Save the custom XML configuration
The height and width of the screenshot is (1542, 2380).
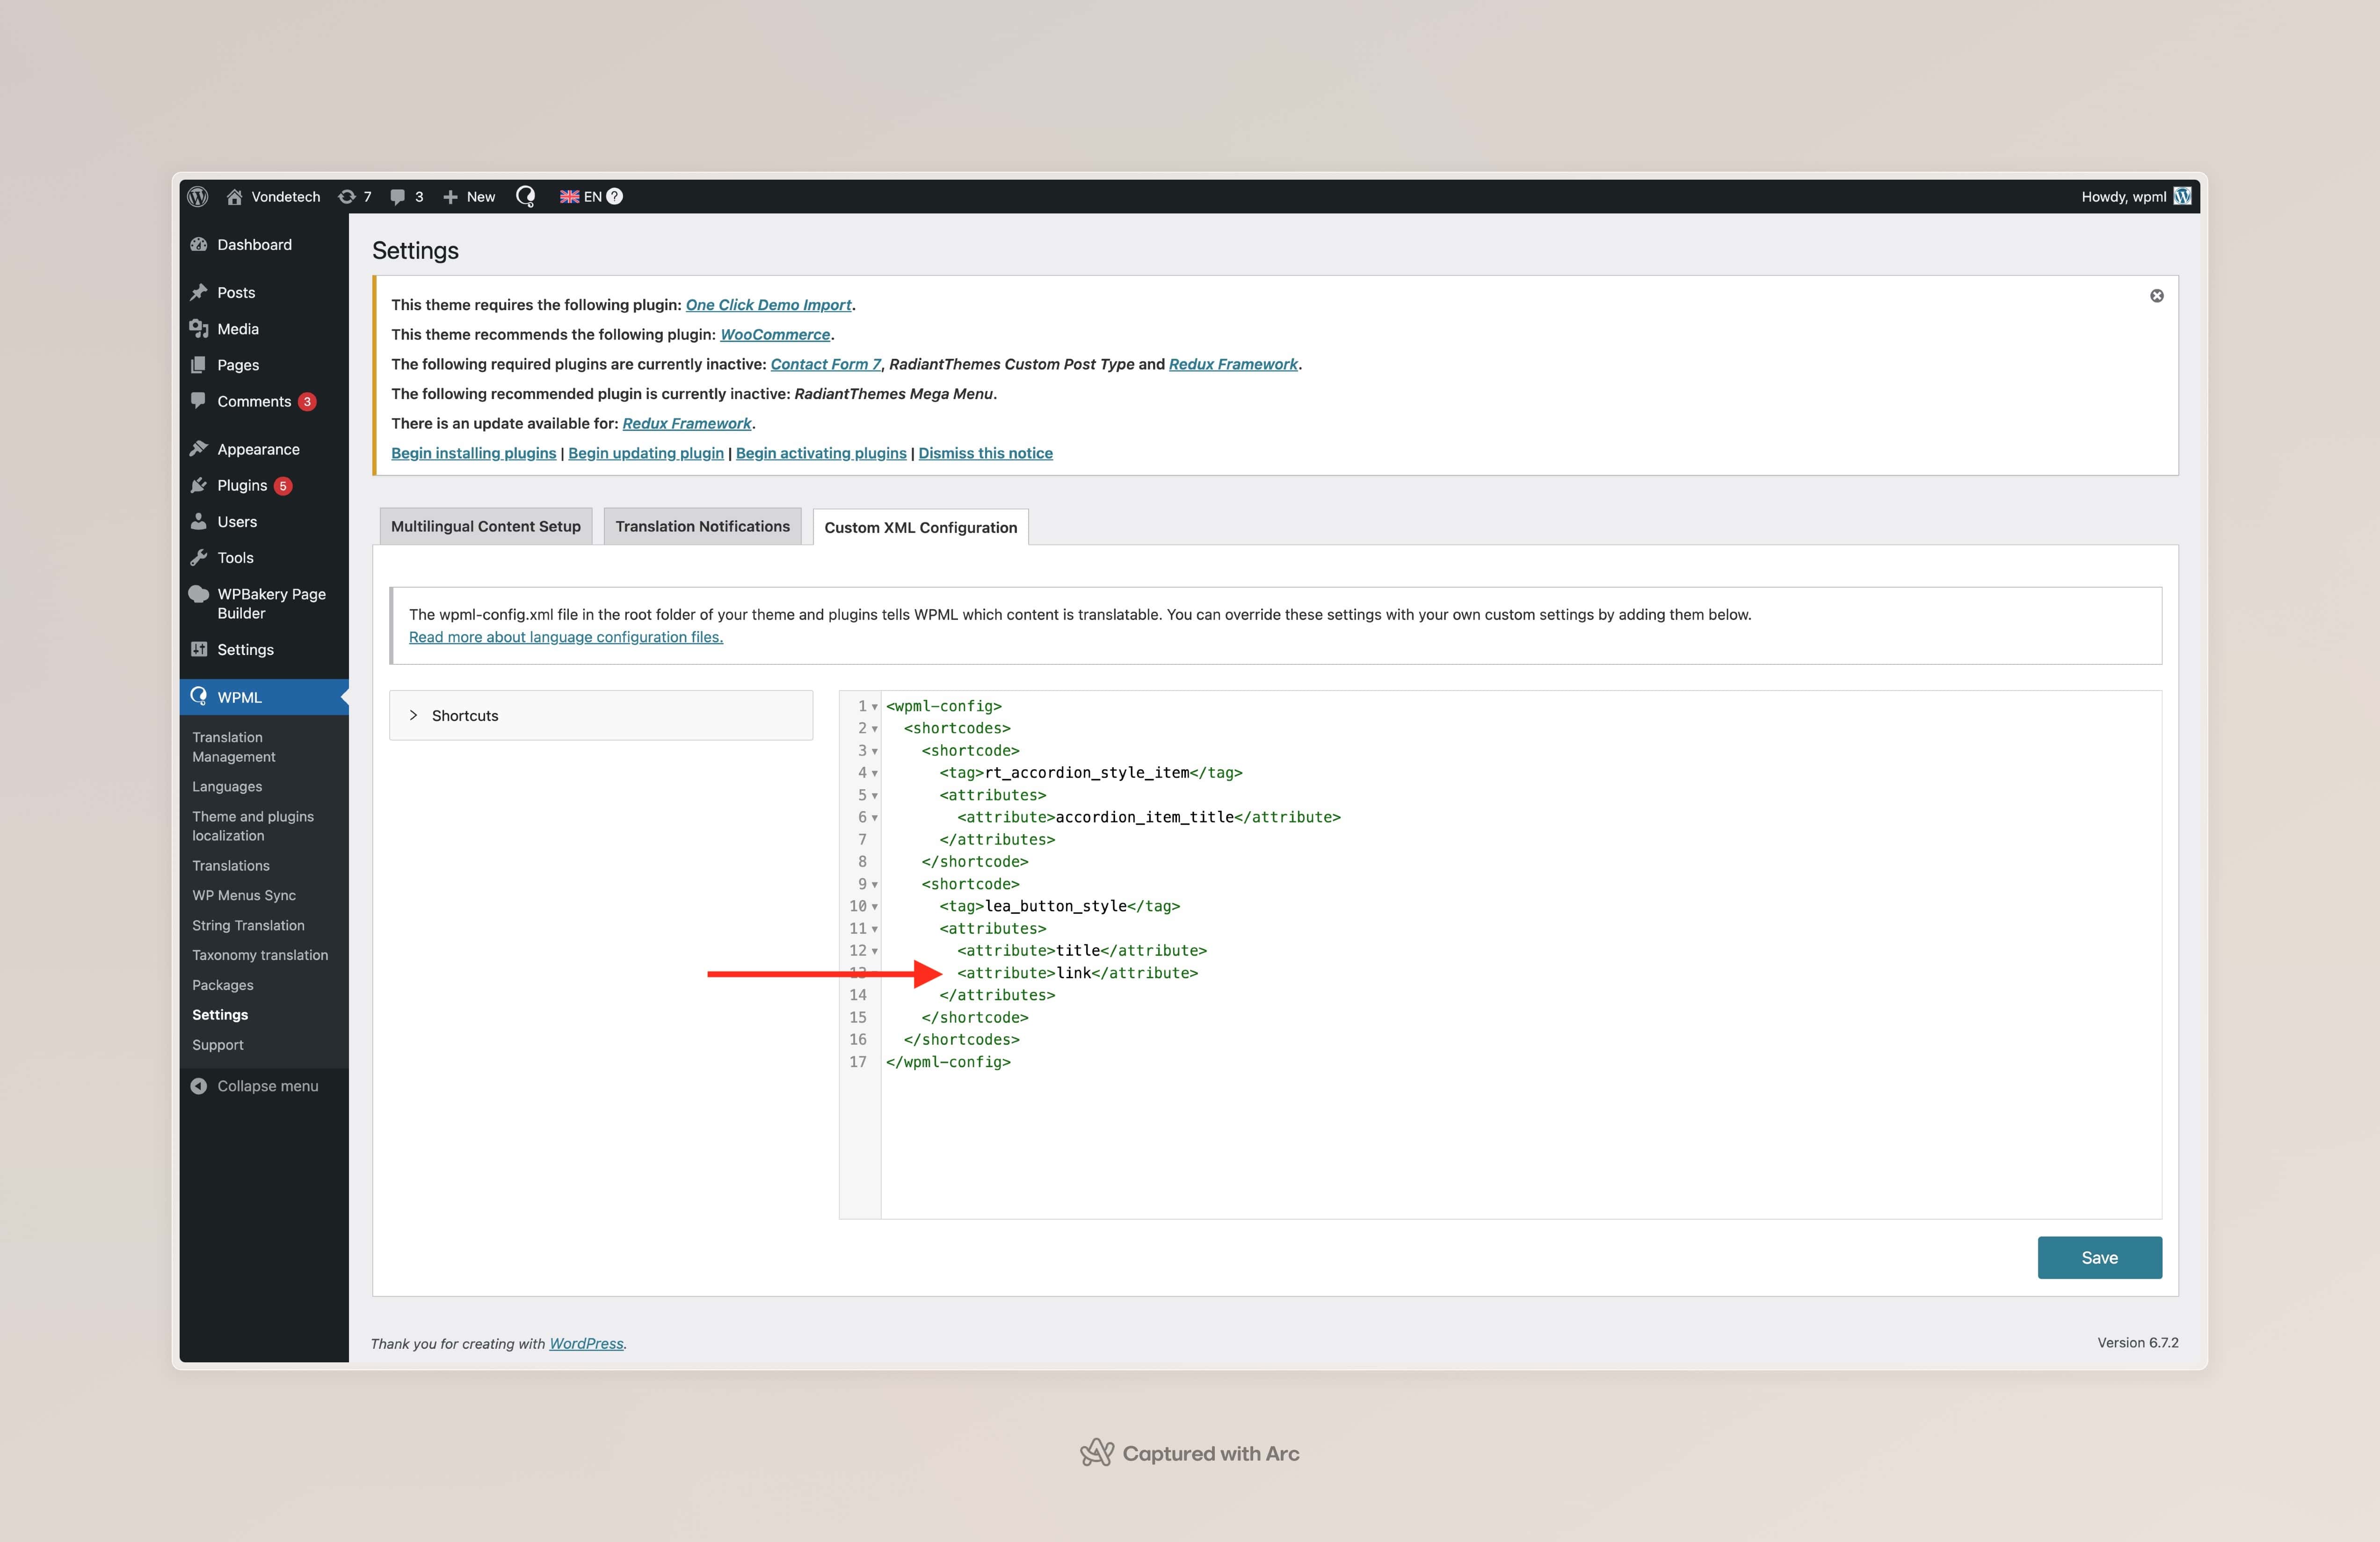[2099, 1258]
